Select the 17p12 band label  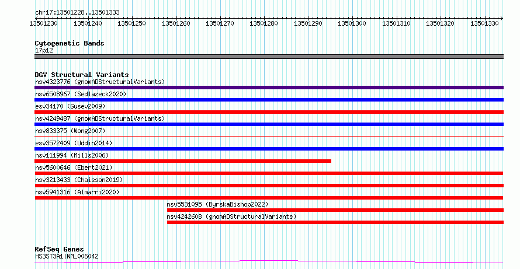click(x=44, y=51)
